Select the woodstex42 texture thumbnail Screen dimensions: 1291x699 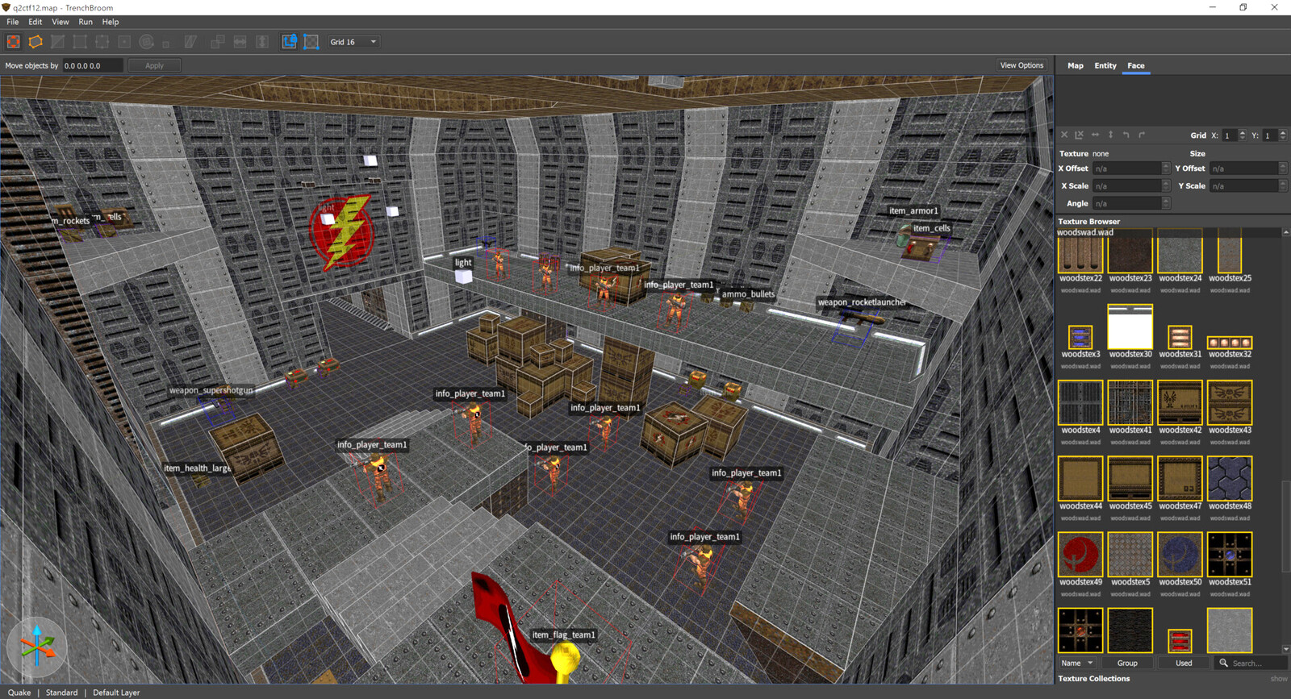click(x=1180, y=403)
